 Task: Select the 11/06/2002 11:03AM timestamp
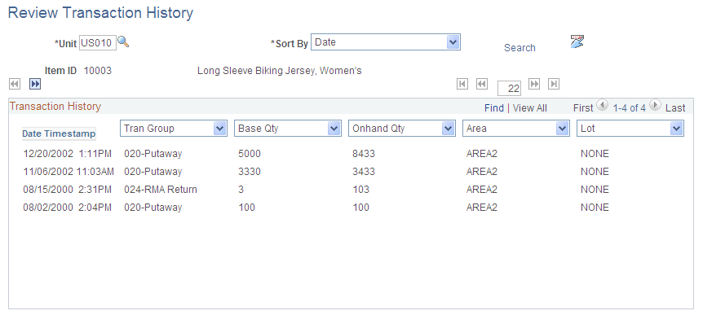tap(69, 172)
